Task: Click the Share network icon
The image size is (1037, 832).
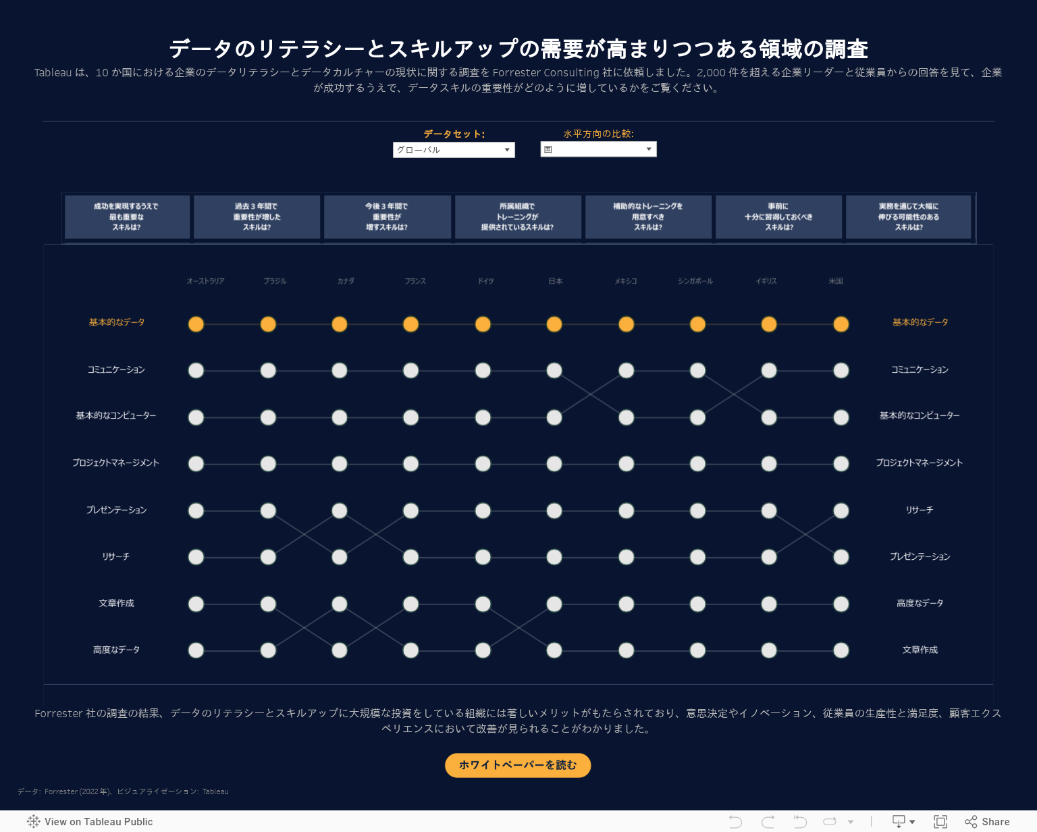Action: (x=971, y=822)
